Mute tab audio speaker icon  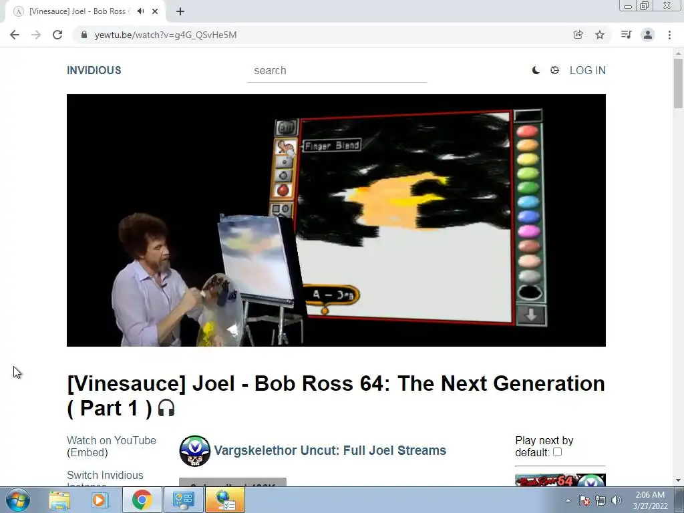pos(140,11)
